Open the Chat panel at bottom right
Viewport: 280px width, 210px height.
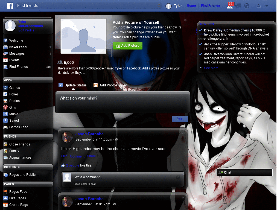[244, 172]
